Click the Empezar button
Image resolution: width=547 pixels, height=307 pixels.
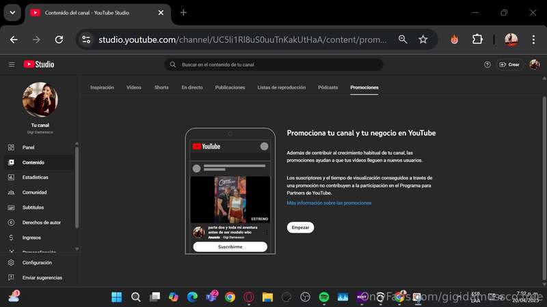pos(300,227)
